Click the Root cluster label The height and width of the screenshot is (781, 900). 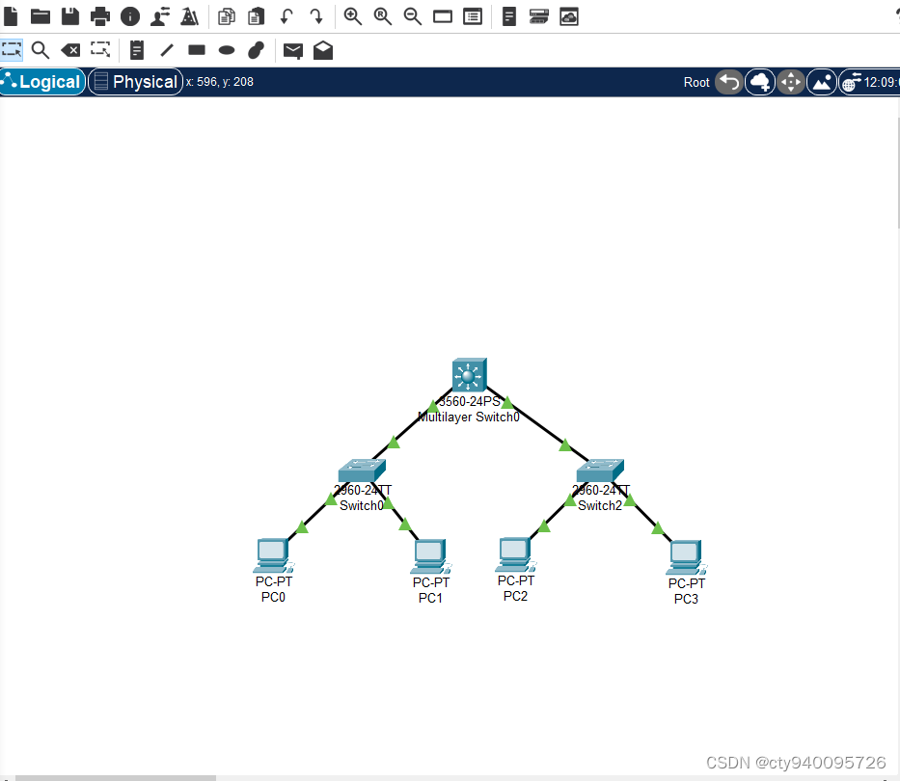tap(696, 82)
